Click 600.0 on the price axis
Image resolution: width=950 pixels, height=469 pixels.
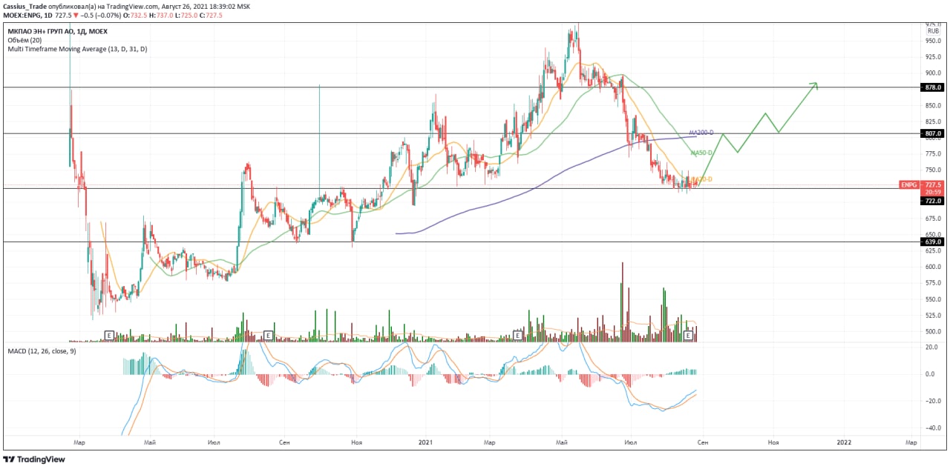[933, 267]
